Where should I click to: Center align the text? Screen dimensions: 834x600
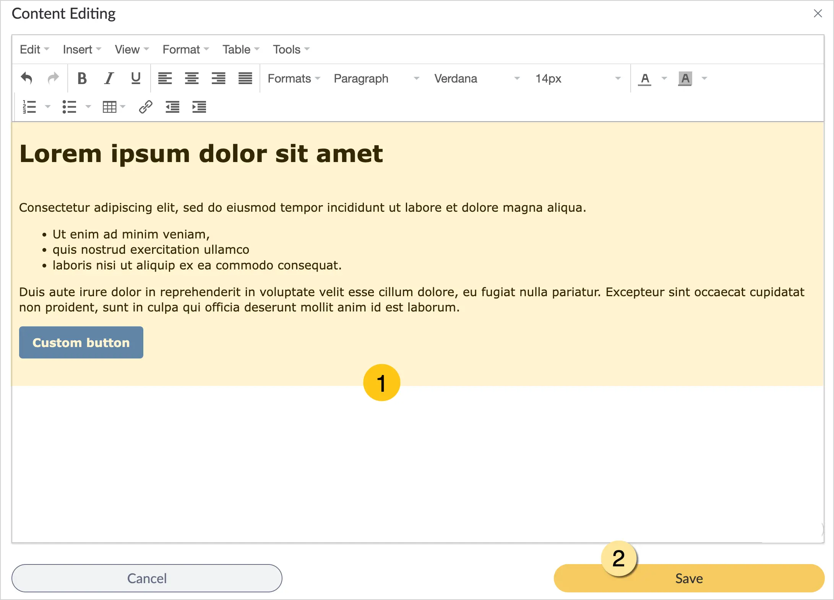pos(192,78)
